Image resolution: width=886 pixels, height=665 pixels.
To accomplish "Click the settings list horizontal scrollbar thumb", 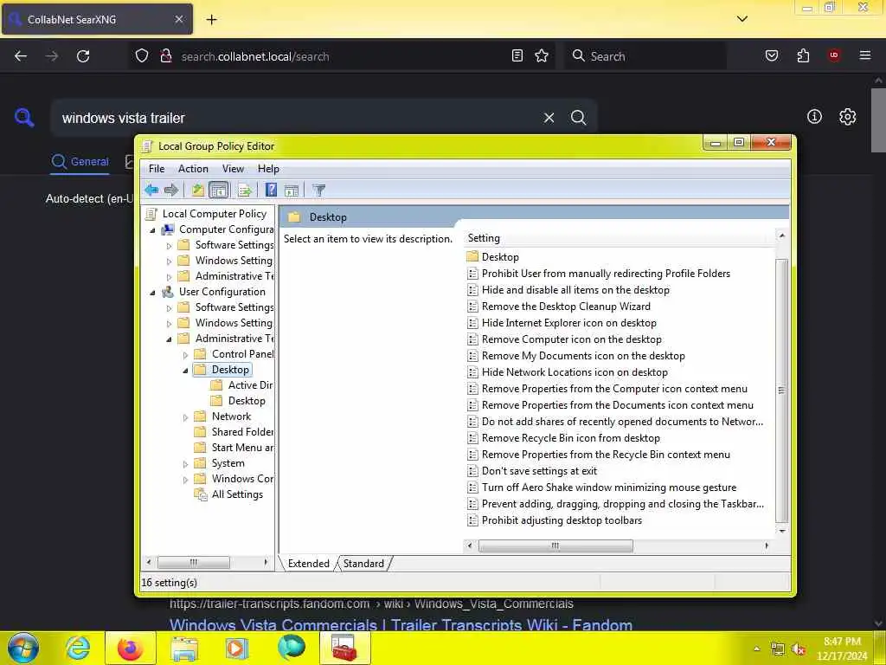I will pyautogui.click(x=555, y=546).
